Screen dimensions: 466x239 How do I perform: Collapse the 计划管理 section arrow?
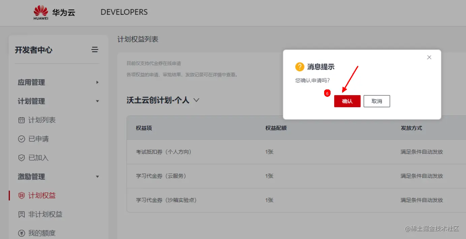97,101
